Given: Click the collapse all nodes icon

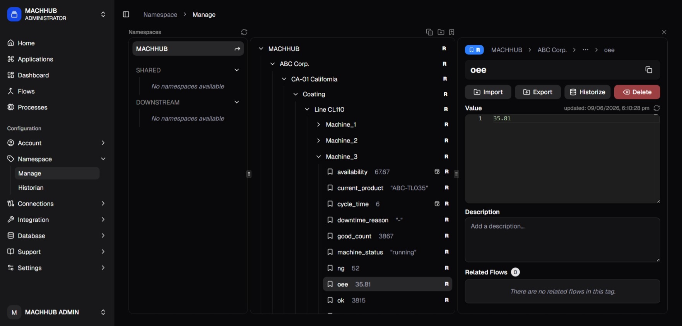Looking at the screenshot, I should pos(429,32).
